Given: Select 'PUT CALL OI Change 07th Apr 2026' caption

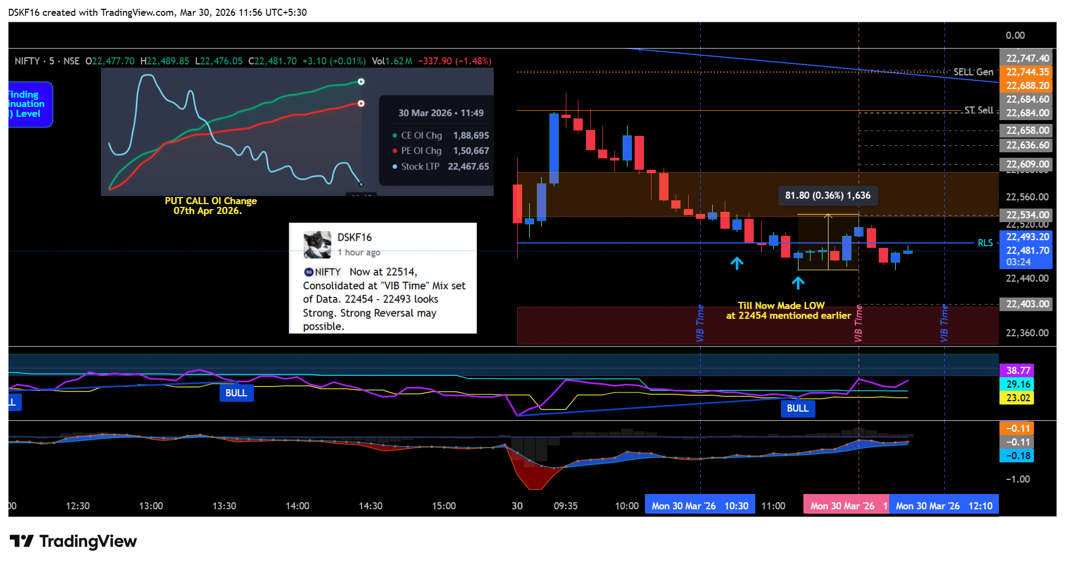Looking at the screenshot, I should (211, 206).
